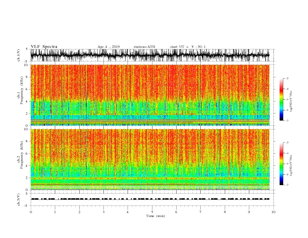Click the "4" tick on the time axis
The image size is (308, 238).
pyautogui.click(x=128, y=212)
